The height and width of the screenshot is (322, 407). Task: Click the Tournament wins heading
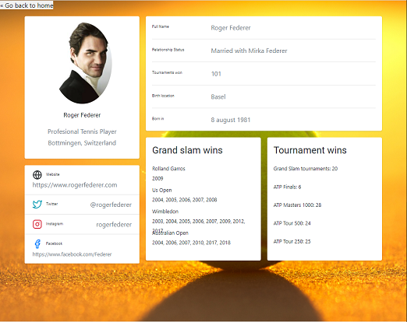[x=310, y=150]
